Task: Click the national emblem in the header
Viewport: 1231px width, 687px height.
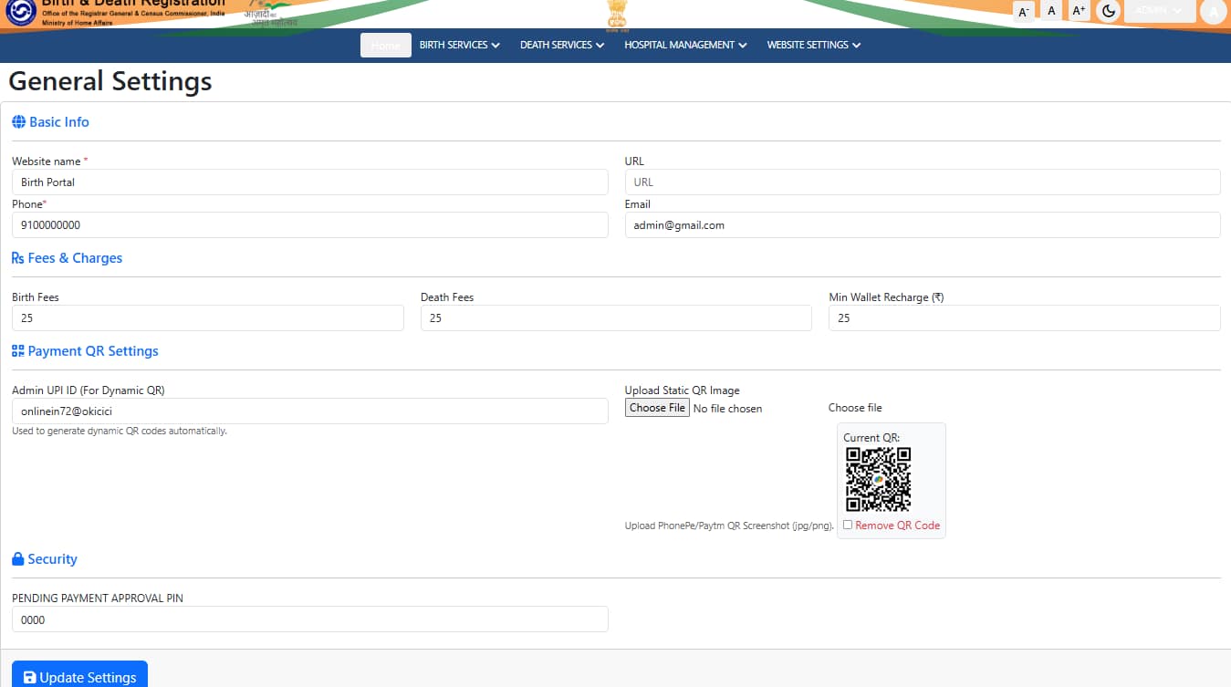Action: 618,14
